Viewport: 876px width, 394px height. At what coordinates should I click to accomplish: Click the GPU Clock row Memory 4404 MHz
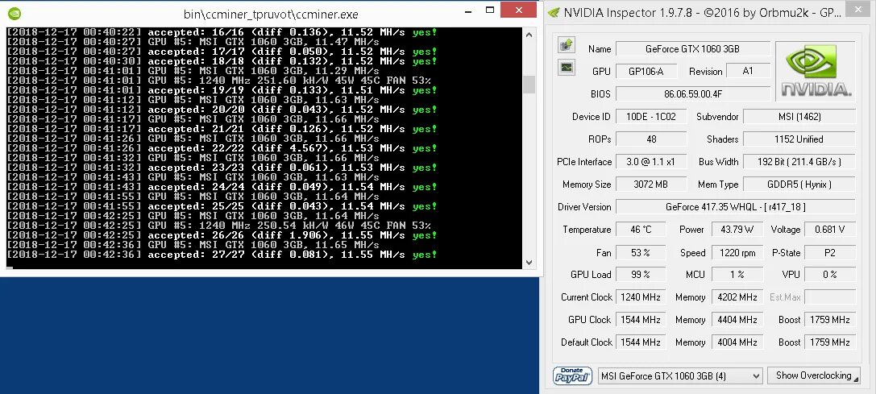pos(737,320)
